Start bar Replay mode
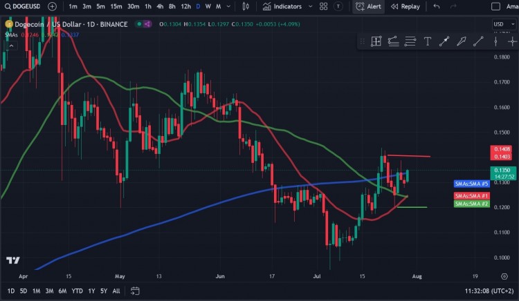 [x=405, y=6]
